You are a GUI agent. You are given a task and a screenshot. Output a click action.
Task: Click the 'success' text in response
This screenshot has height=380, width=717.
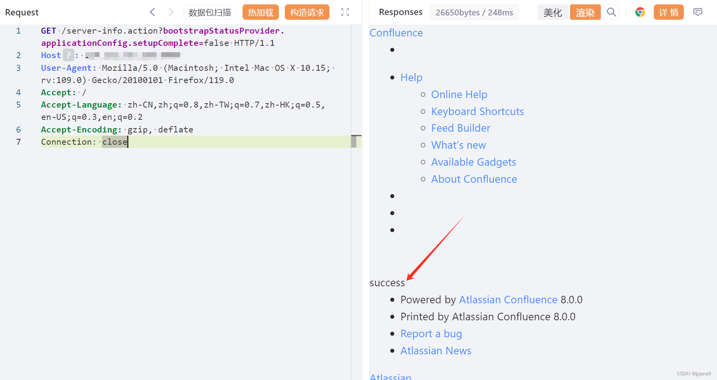(387, 283)
